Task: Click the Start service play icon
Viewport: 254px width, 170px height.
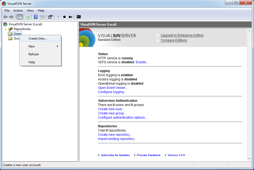Action: (x=58, y=17)
